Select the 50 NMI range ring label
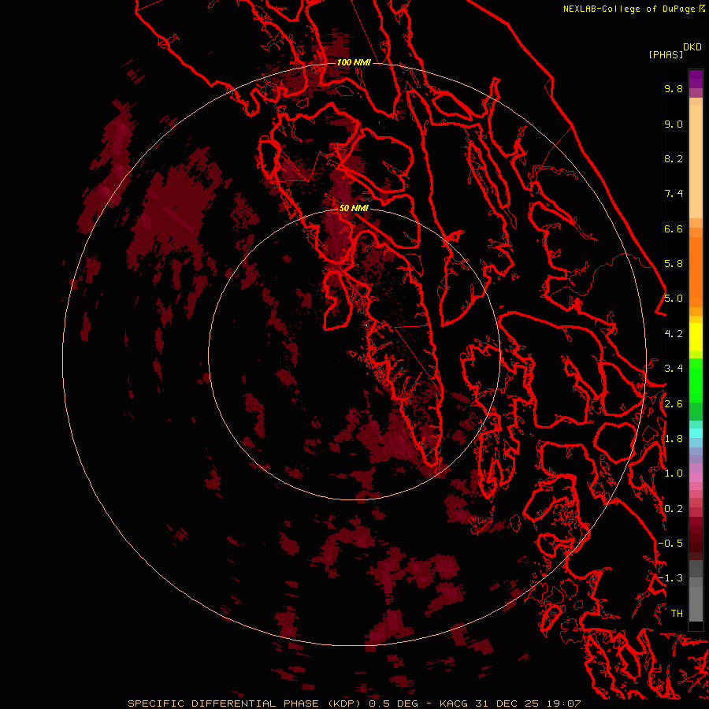709x709 pixels. pos(354,208)
